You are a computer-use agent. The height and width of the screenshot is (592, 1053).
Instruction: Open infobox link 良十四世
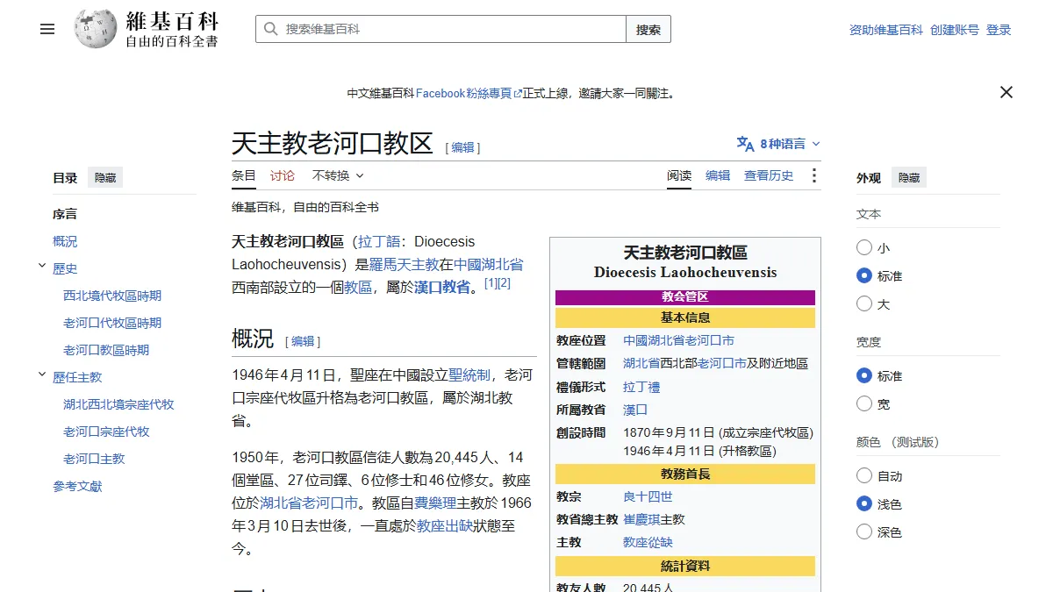coord(648,496)
